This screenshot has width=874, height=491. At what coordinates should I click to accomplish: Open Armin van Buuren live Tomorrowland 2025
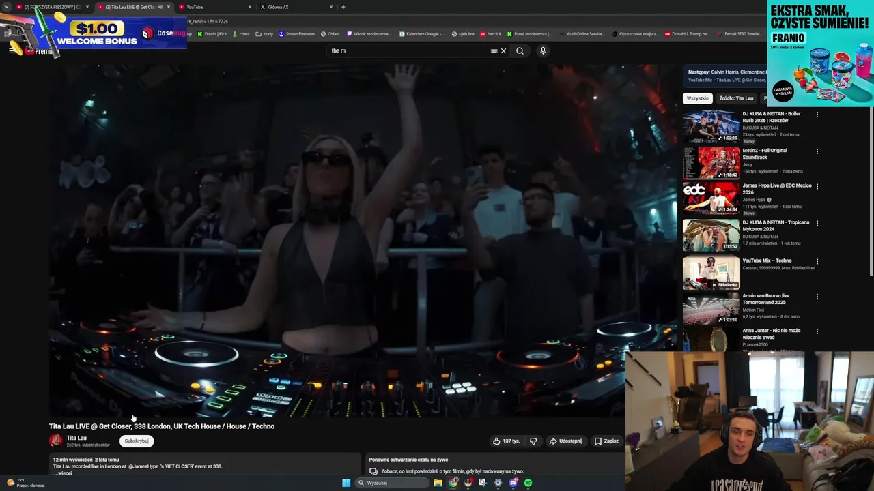[x=765, y=299]
